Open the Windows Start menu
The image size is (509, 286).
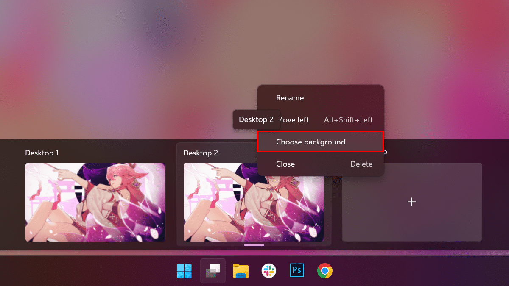(x=184, y=271)
